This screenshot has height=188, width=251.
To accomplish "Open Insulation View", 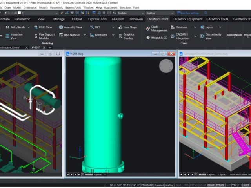I will (x=14, y=36).
